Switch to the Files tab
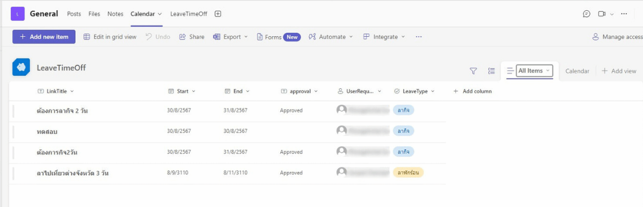Screen dimensions: 643x207 coord(94,14)
